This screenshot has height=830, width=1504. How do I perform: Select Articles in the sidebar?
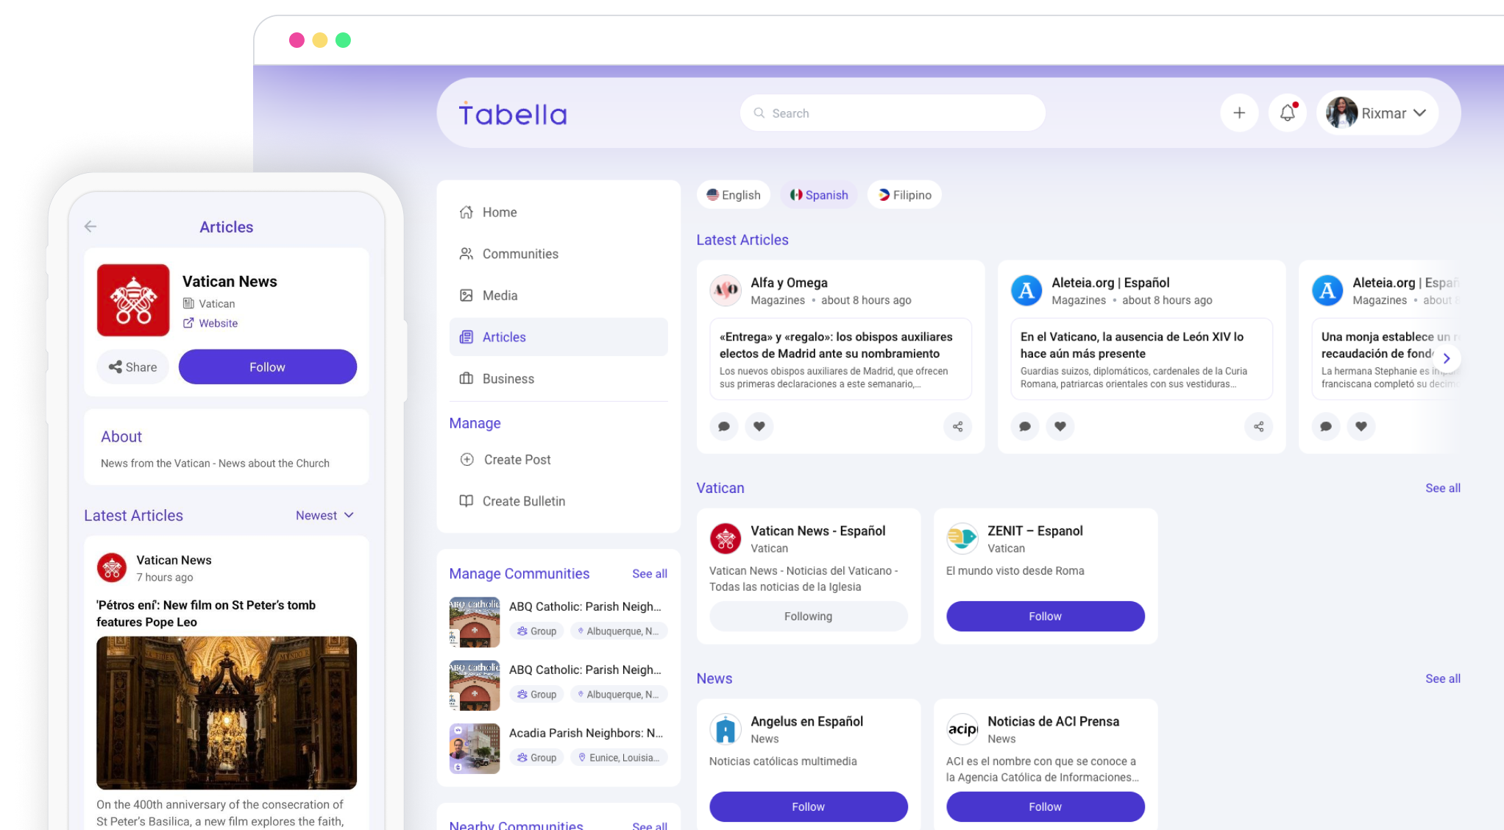pos(558,337)
